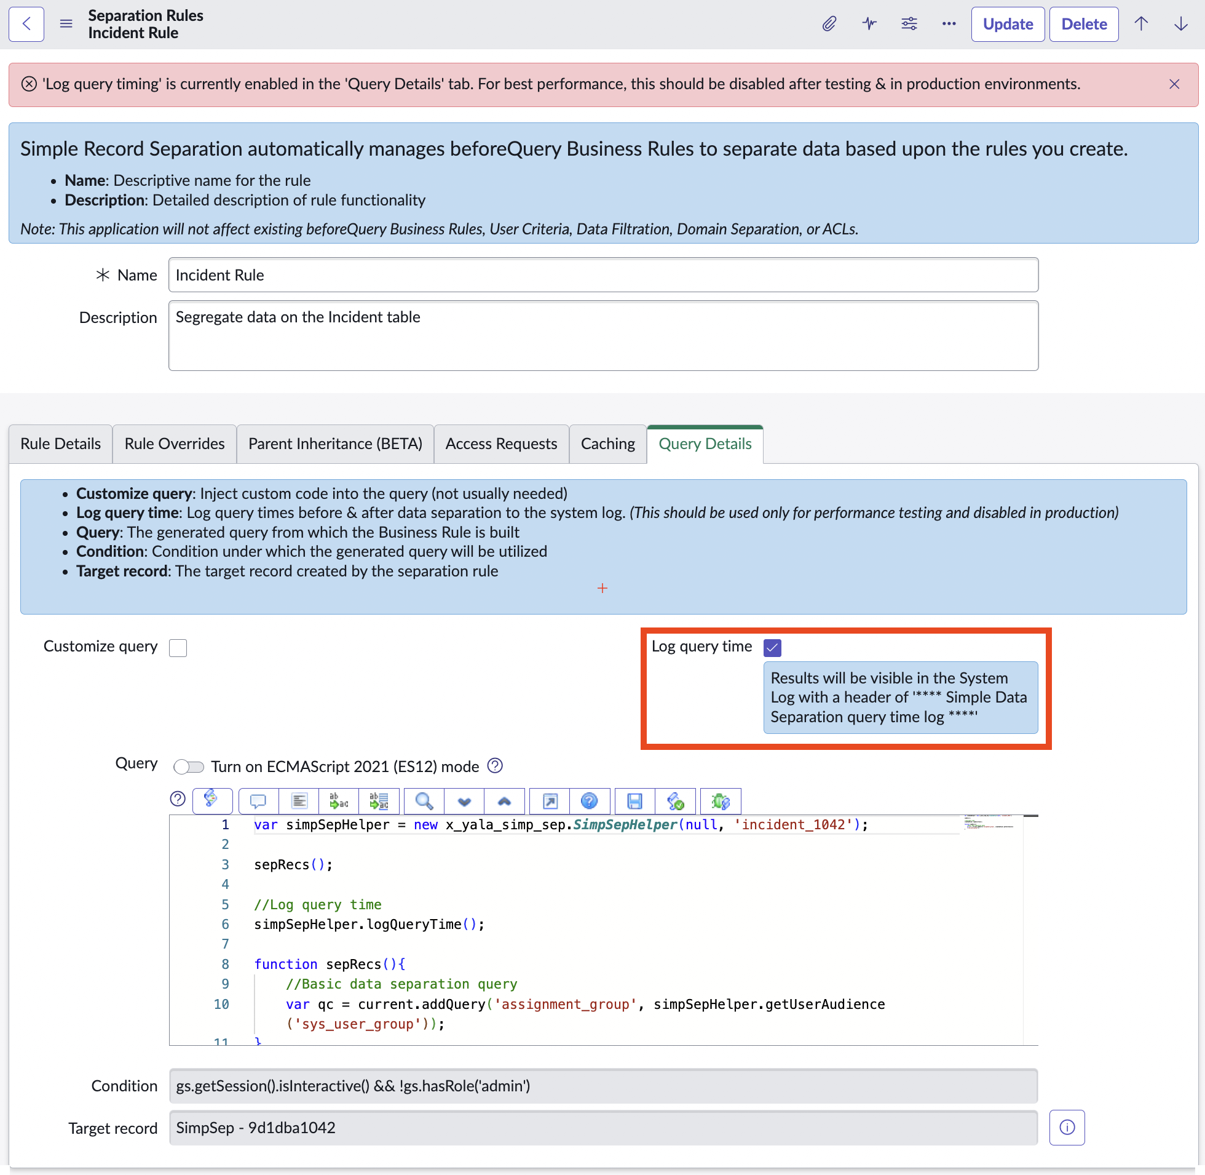Turn on ECMAScript 2021 mode toggle
The image size is (1205, 1175).
pyautogui.click(x=189, y=767)
